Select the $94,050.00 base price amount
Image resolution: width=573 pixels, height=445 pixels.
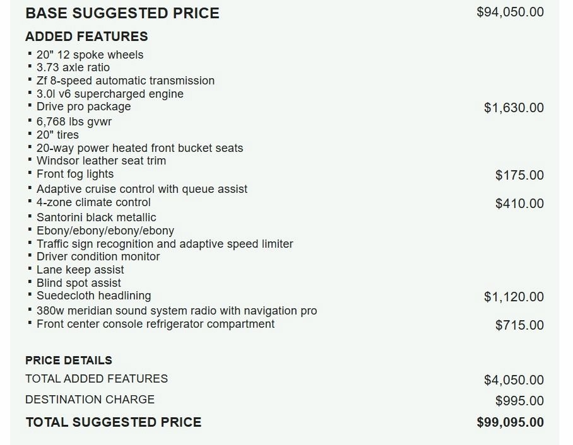[x=510, y=12]
